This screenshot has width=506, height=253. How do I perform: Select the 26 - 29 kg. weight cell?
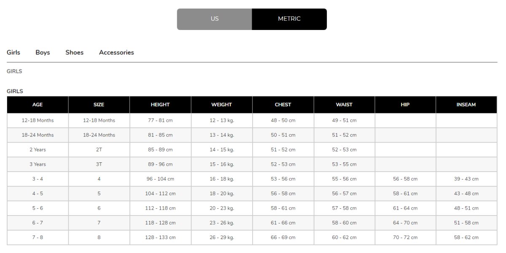pos(222,237)
